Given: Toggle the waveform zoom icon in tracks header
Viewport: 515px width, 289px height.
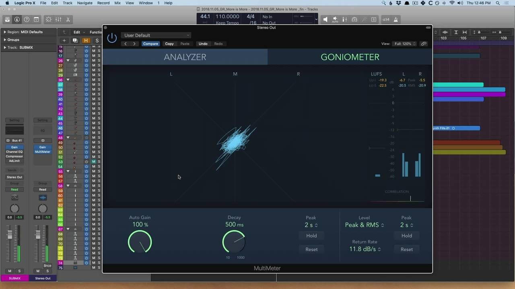Looking at the screenshot, I should 446,32.
